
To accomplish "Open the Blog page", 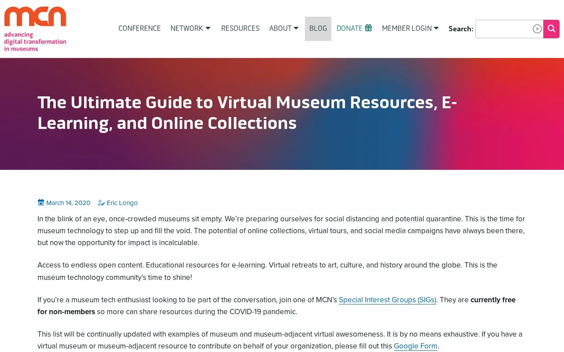I will (318, 29).
